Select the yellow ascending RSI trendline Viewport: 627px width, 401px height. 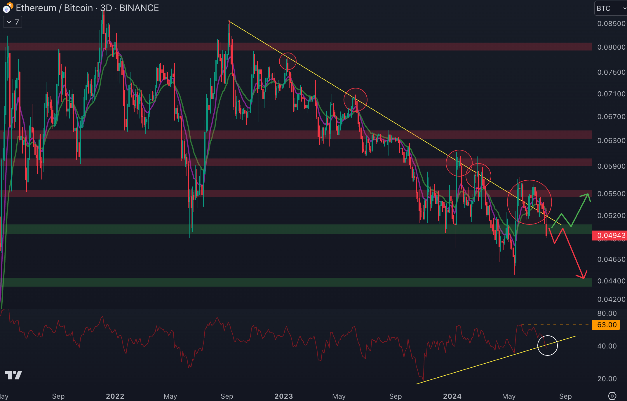coord(482,364)
